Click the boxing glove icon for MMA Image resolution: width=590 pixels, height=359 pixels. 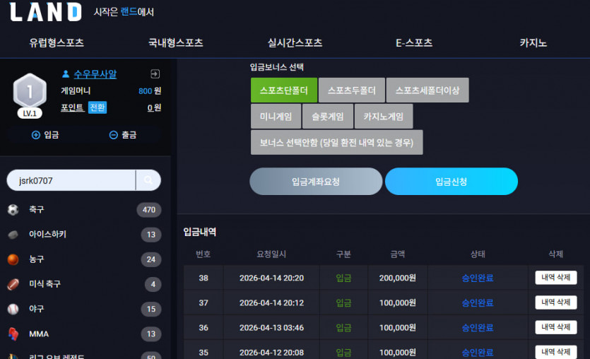click(13, 334)
